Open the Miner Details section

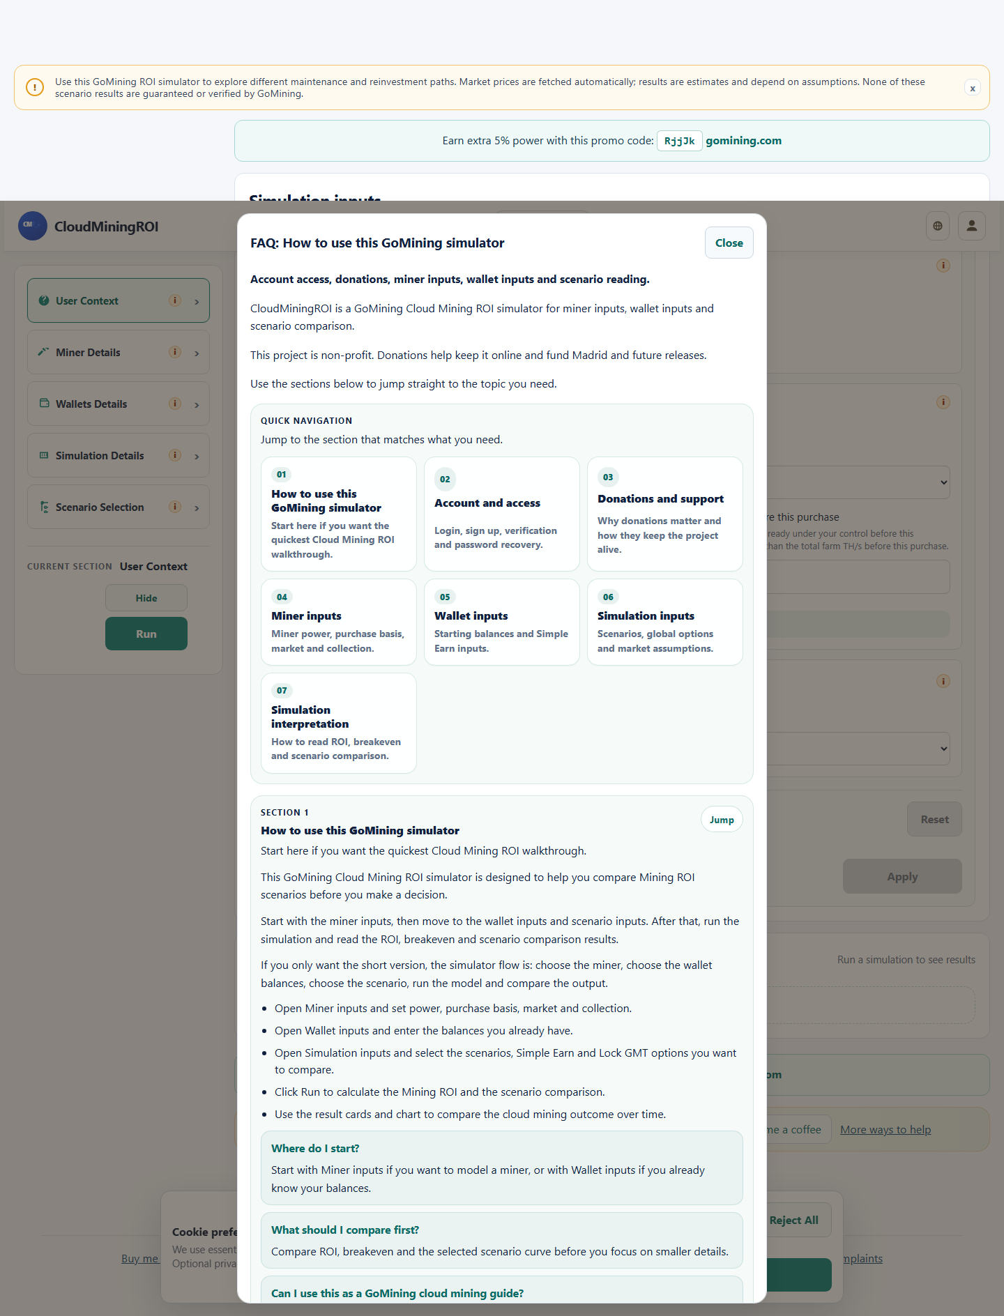click(x=119, y=352)
